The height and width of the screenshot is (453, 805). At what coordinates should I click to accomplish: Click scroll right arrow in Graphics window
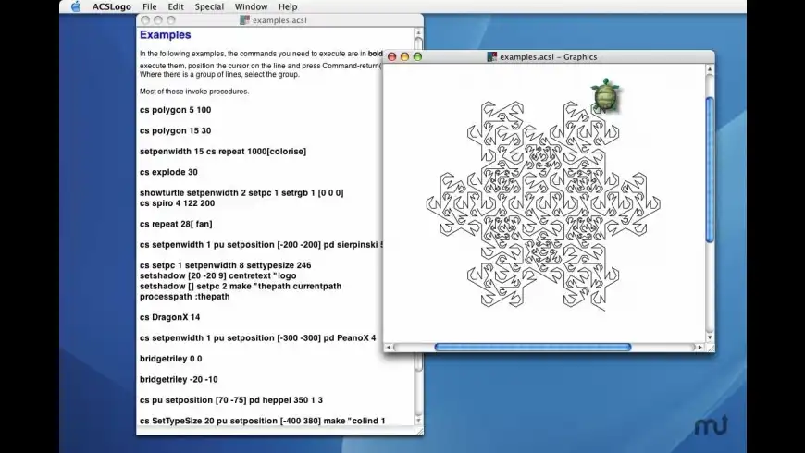point(700,348)
